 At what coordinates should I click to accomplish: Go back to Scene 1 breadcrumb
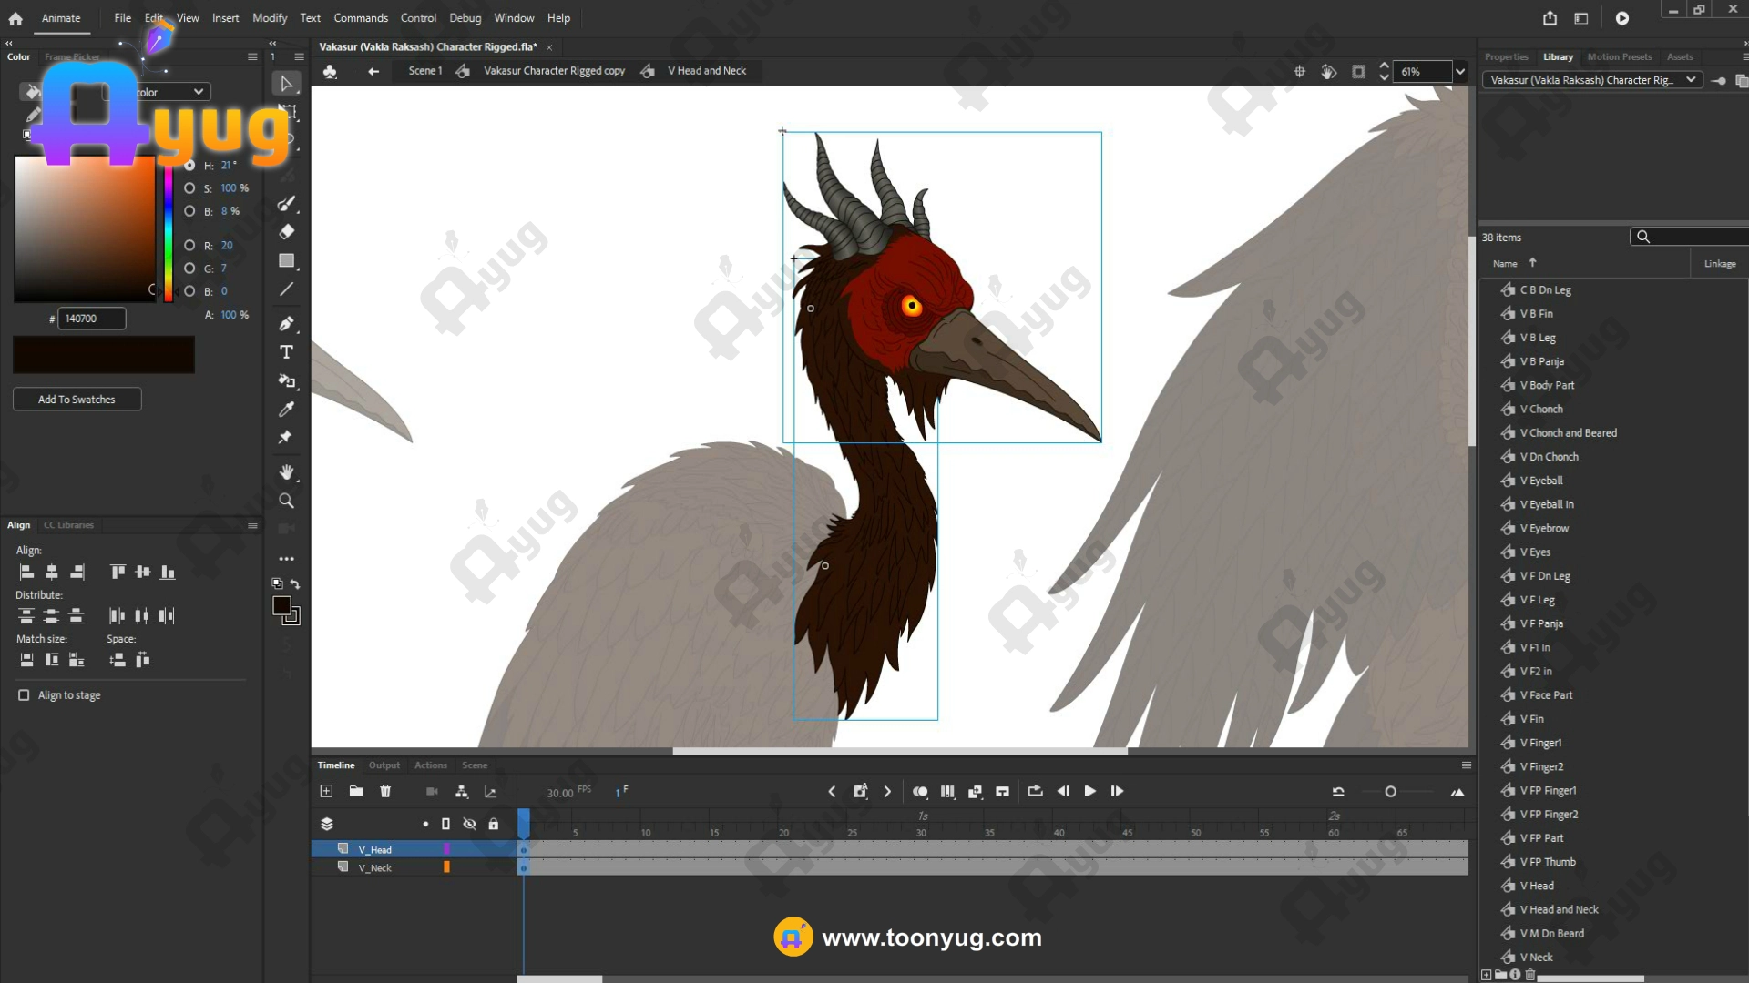[424, 71]
